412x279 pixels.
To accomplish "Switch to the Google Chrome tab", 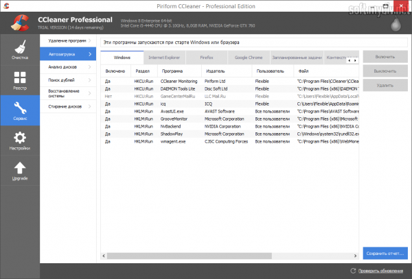I will pyautogui.click(x=249, y=58).
